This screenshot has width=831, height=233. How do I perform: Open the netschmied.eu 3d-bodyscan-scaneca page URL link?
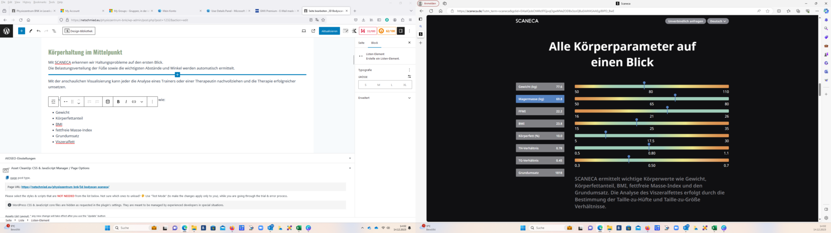tap(65, 187)
